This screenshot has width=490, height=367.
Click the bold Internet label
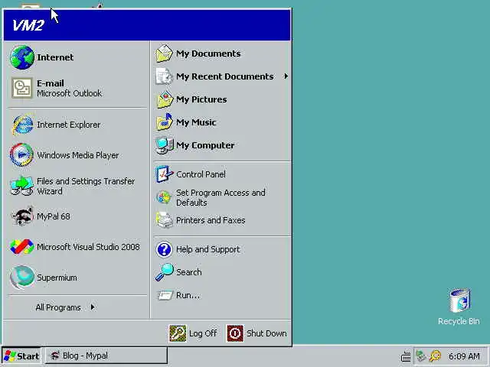click(x=55, y=57)
